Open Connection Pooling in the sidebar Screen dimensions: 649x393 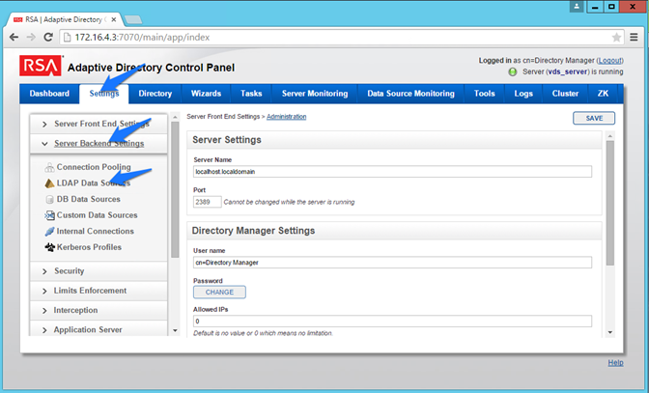[94, 167]
